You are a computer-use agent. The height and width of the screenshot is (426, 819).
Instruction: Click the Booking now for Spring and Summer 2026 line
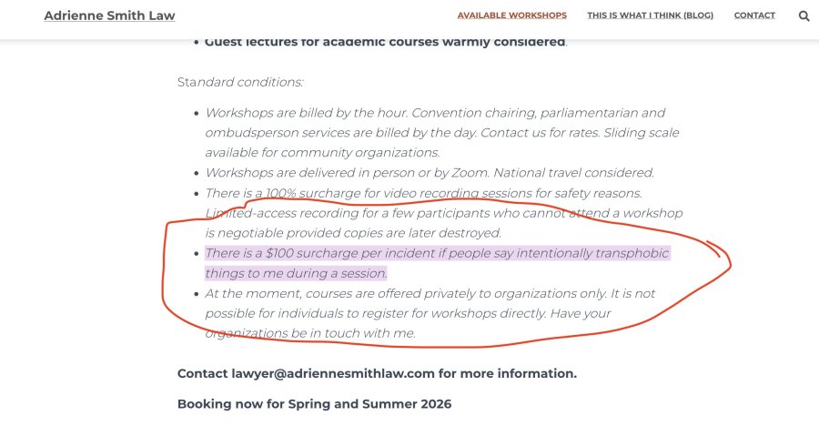[315, 403]
